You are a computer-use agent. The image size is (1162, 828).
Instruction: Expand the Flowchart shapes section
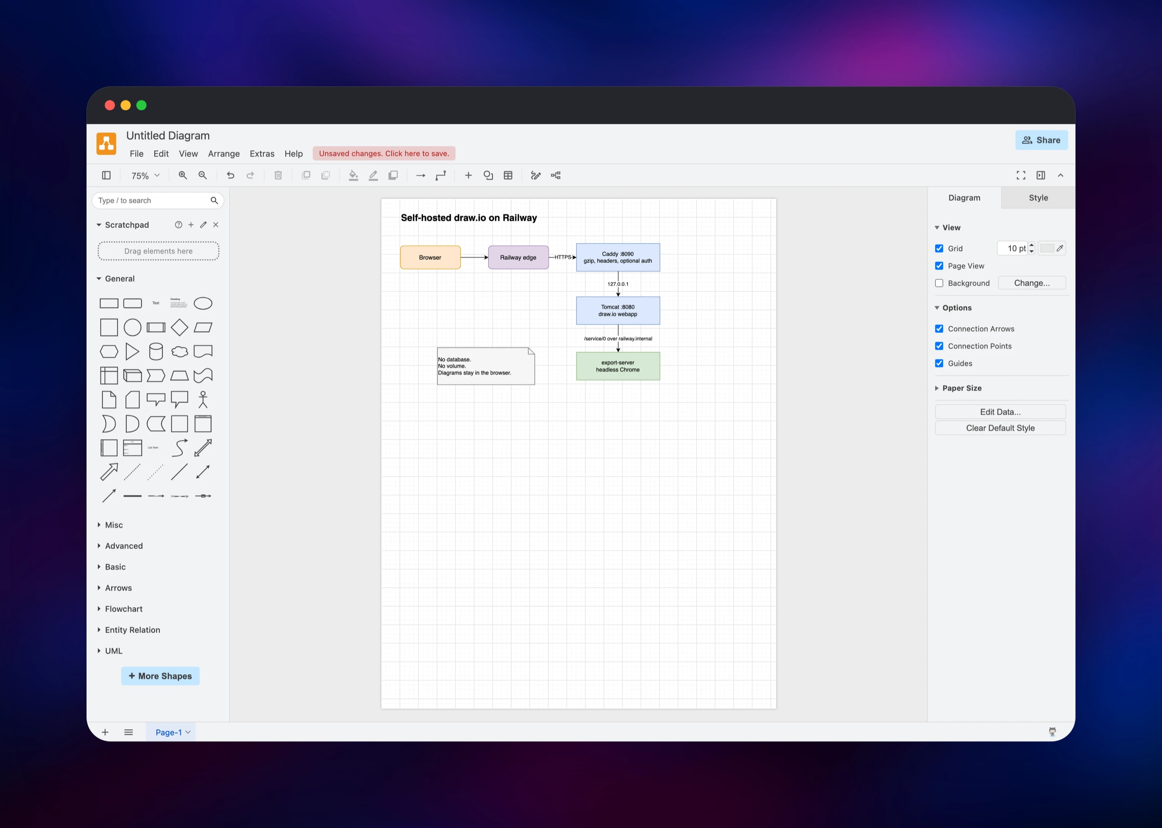pyautogui.click(x=120, y=609)
